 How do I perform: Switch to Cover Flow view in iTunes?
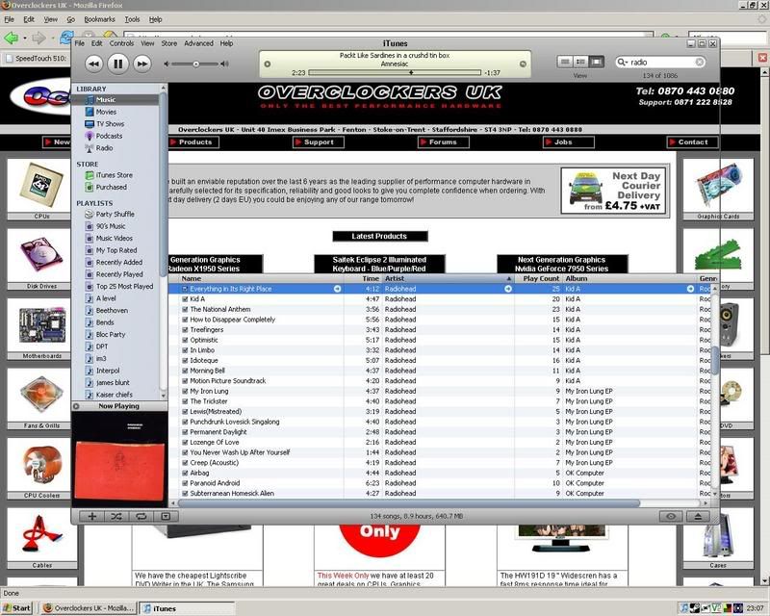click(596, 62)
